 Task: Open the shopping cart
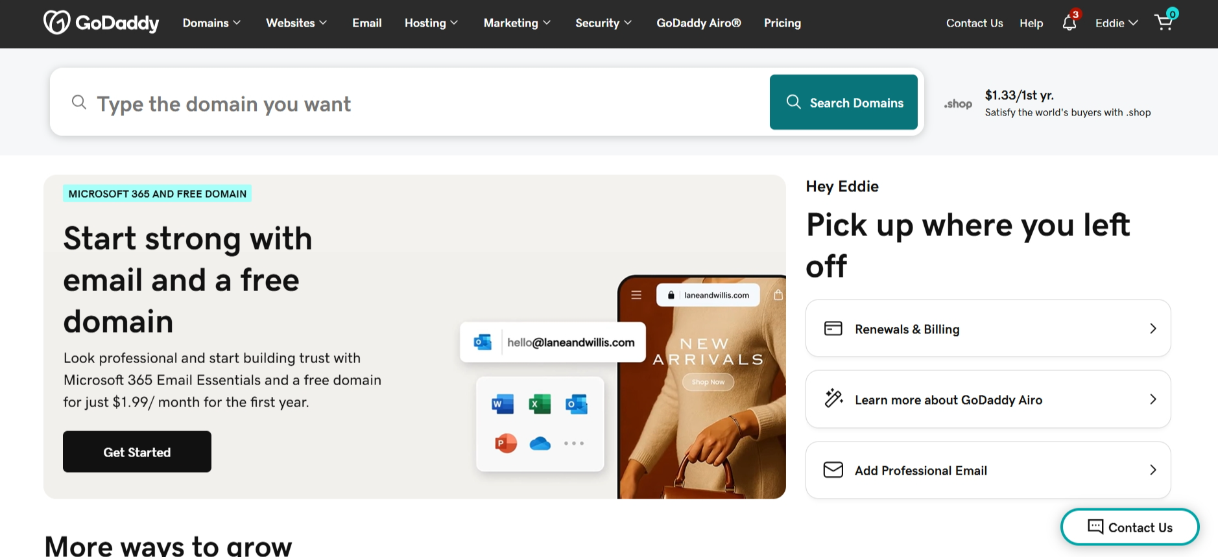pos(1164,23)
